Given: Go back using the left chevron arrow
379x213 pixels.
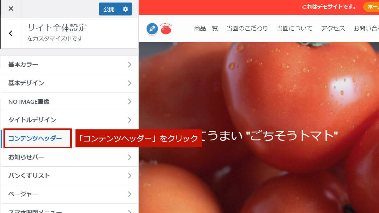Looking at the screenshot, I should (x=11, y=33).
